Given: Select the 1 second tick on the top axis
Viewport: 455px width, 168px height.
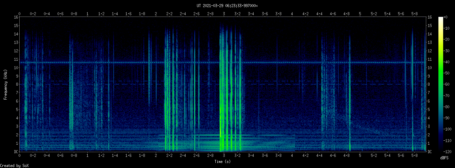Looking at the screenshot, I should [x=88, y=14].
